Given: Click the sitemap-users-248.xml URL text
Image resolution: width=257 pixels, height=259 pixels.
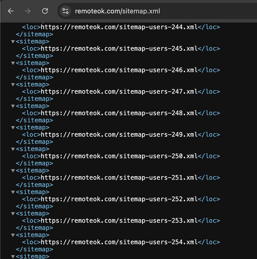Looking at the screenshot, I should point(119,113).
